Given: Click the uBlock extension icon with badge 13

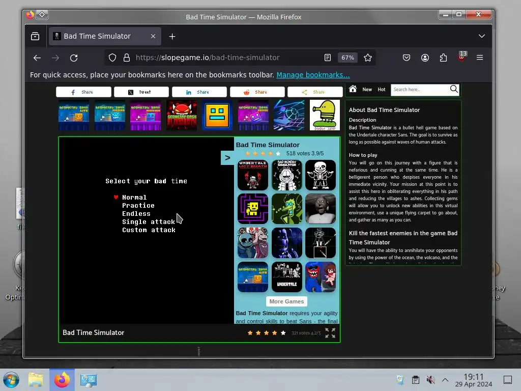Looking at the screenshot, I should (462, 57).
